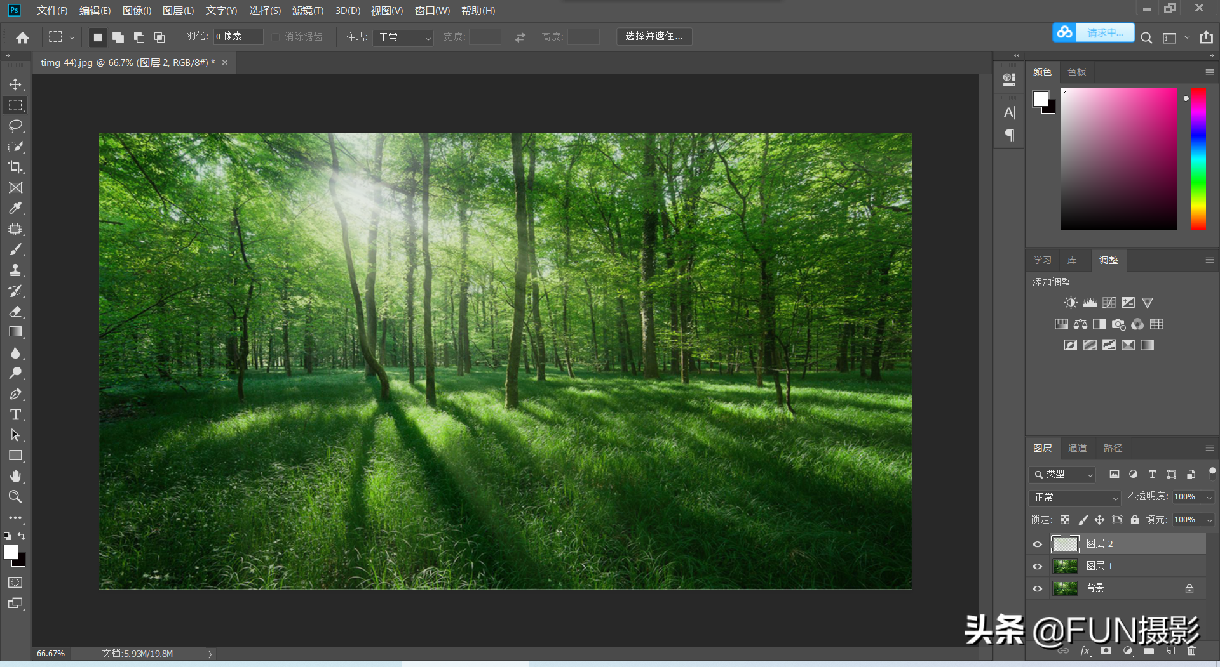
Task: Swap width and height values
Action: click(520, 37)
